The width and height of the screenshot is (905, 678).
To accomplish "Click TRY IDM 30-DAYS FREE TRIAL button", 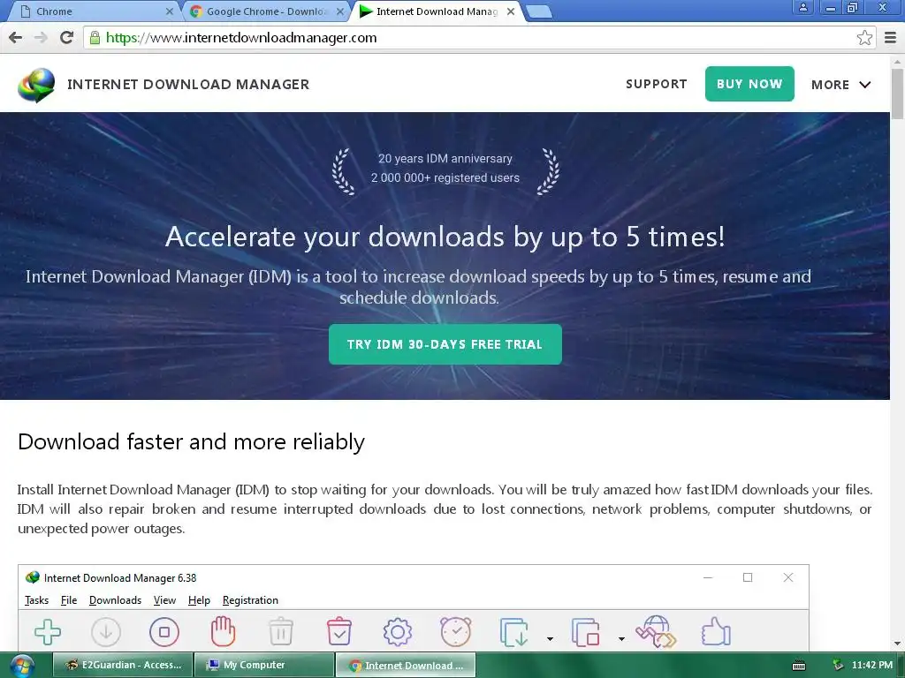I will [x=445, y=344].
